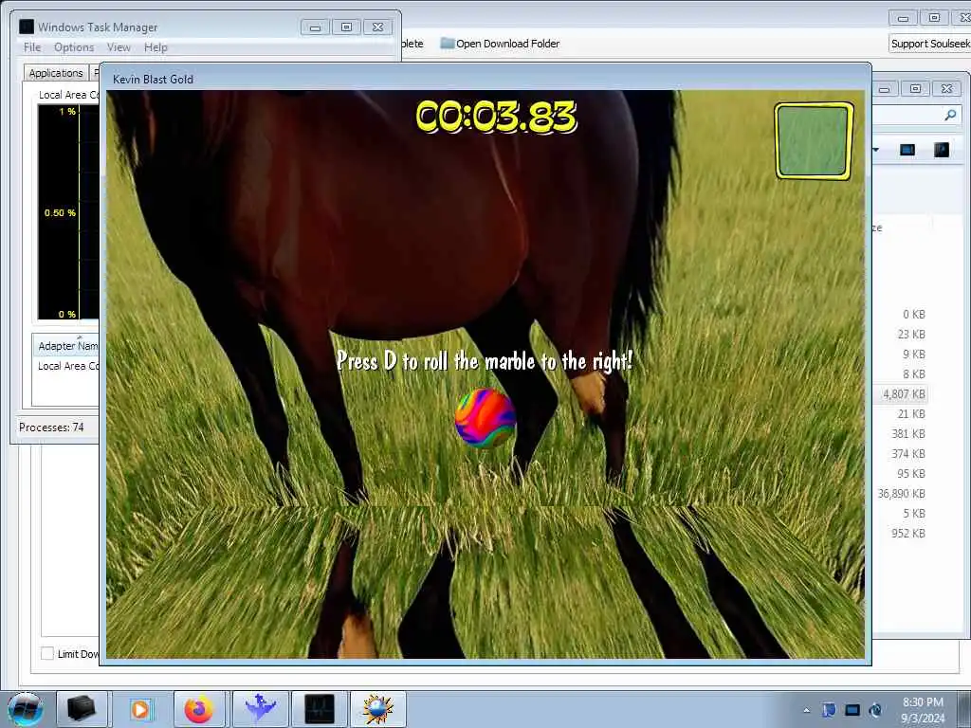Select the file sized 95 KB
The width and height of the screenshot is (971, 728).
coord(911,474)
